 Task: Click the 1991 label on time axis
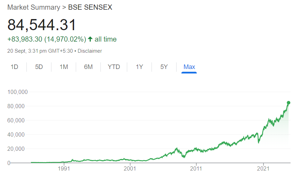(x=64, y=168)
